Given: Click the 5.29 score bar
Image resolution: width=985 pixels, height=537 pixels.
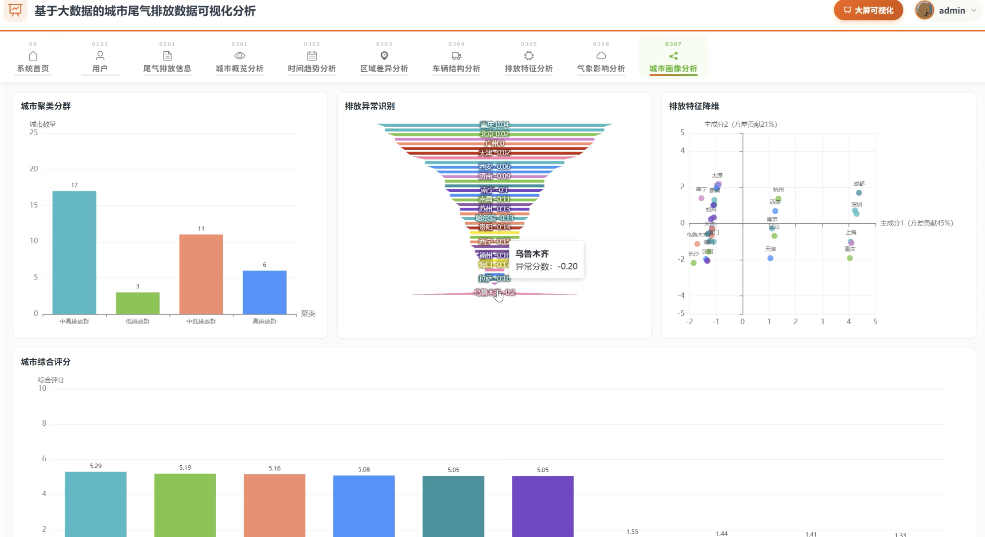Looking at the screenshot, I should pyautogui.click(x=96, y=504).
